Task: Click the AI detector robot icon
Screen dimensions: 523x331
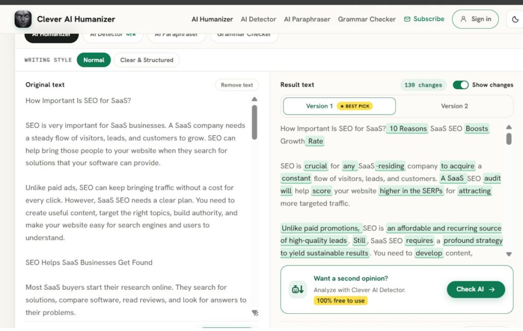Action: [x=298, y=289]
